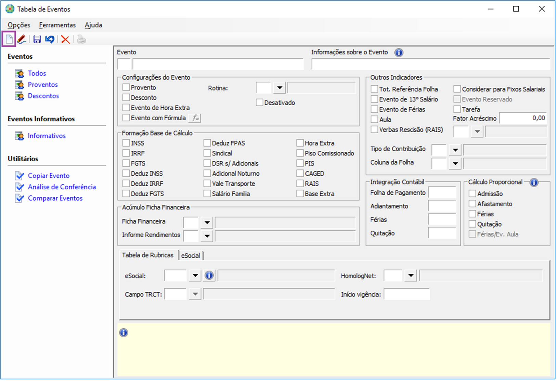
Task: Click the checkmark icon beside Copiar Evento
Action: point(20,176)
